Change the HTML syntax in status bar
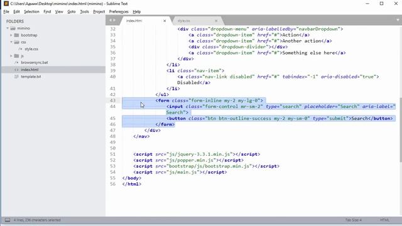Image resolution: width=402 pixels, height=226 pixels. pyautogui.click(x=384, y=220)
